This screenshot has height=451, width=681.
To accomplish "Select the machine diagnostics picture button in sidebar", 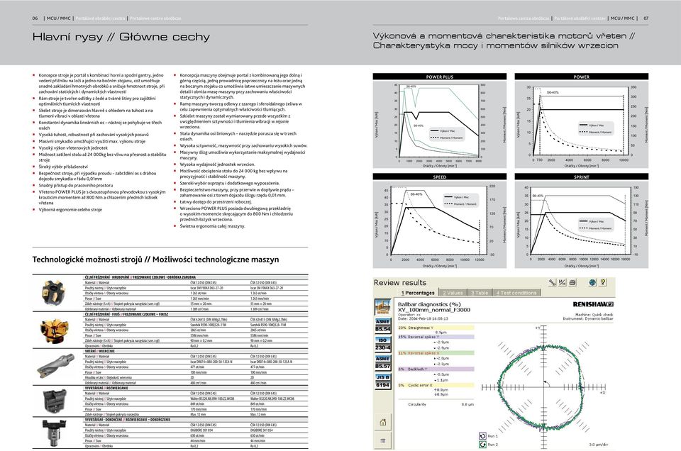I will (x=382, y=306).
